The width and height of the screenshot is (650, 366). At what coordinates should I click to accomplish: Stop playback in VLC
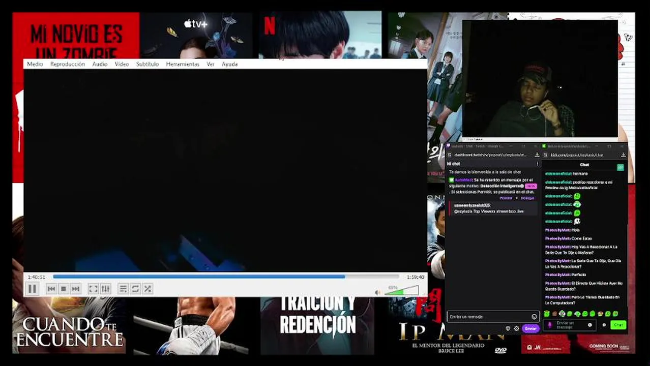64,289
